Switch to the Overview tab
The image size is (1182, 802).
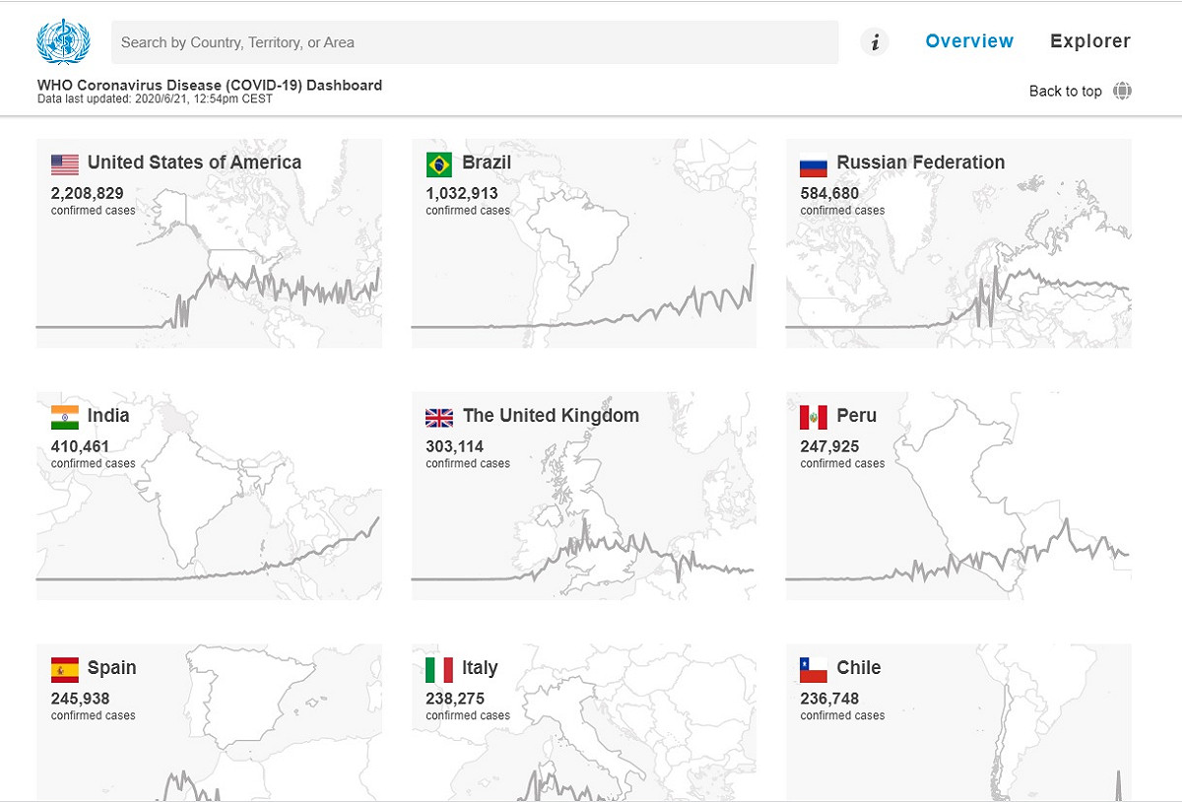tap(969, 41)
